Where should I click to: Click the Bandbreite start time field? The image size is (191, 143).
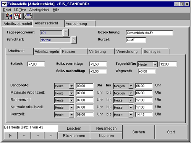[84, 86]
